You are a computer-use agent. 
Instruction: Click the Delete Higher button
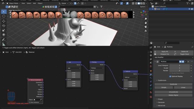(173, 95)
